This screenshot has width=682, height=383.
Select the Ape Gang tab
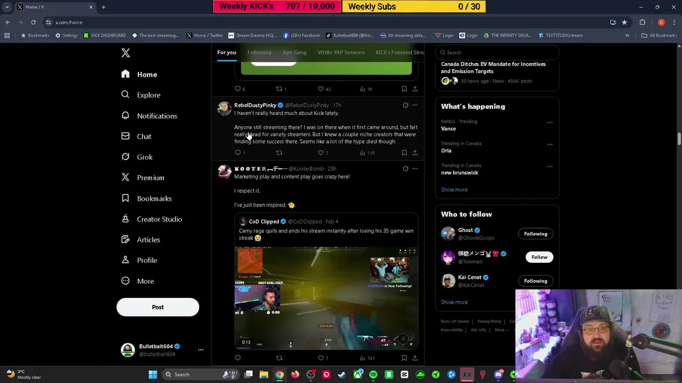coord(294,52)
